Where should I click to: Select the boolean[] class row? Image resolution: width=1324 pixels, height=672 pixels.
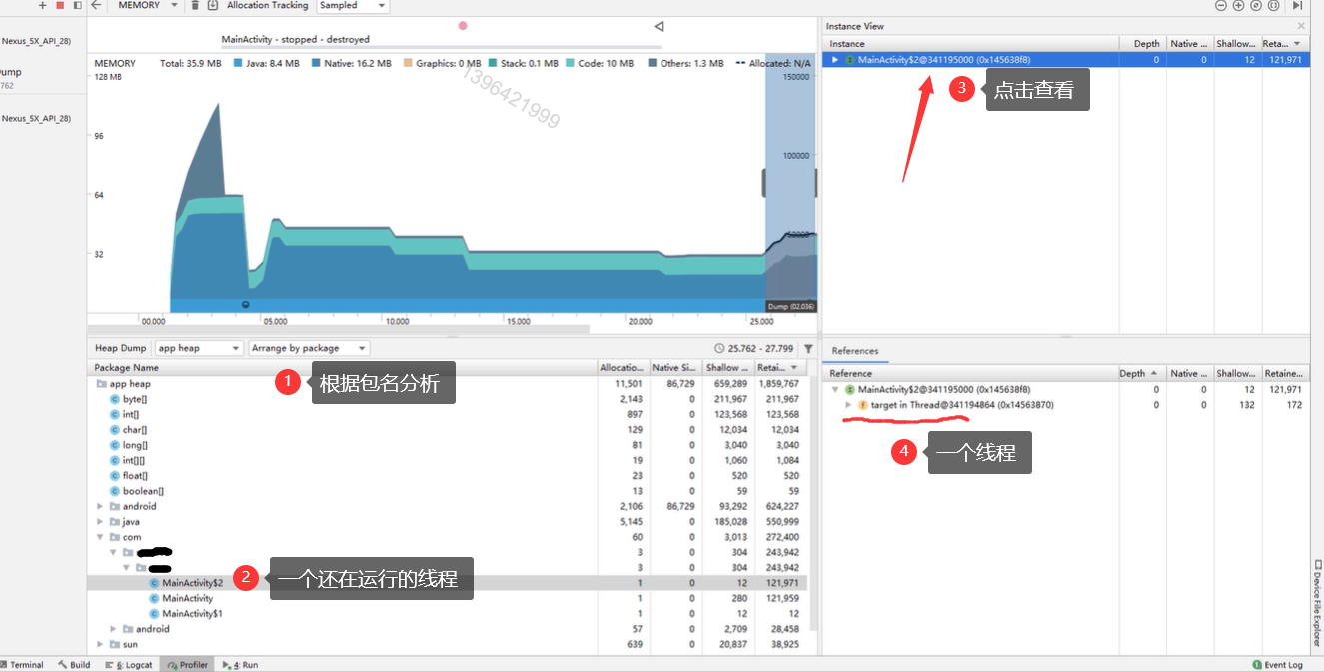click(447, 491)
